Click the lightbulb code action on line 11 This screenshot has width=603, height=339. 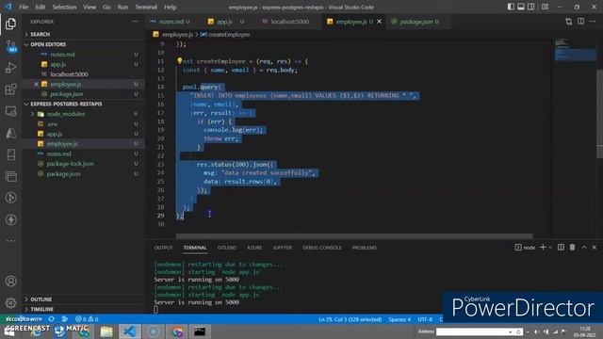click(x=179, y=60)
